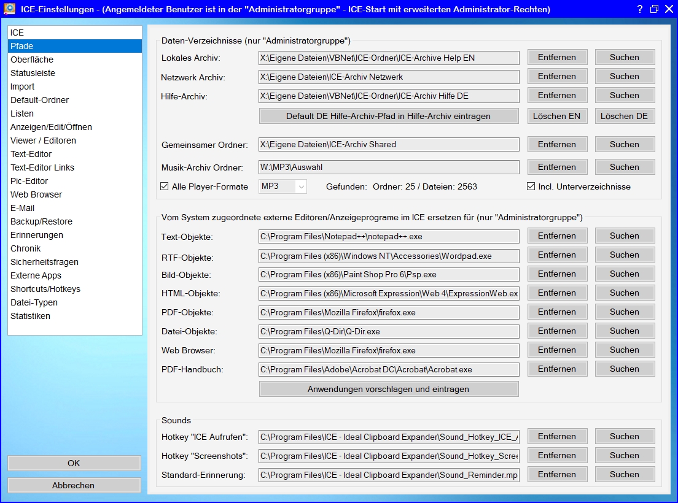678x503 pixels.
Task: Click the HTML-Objekte path field
Action: 389,294
